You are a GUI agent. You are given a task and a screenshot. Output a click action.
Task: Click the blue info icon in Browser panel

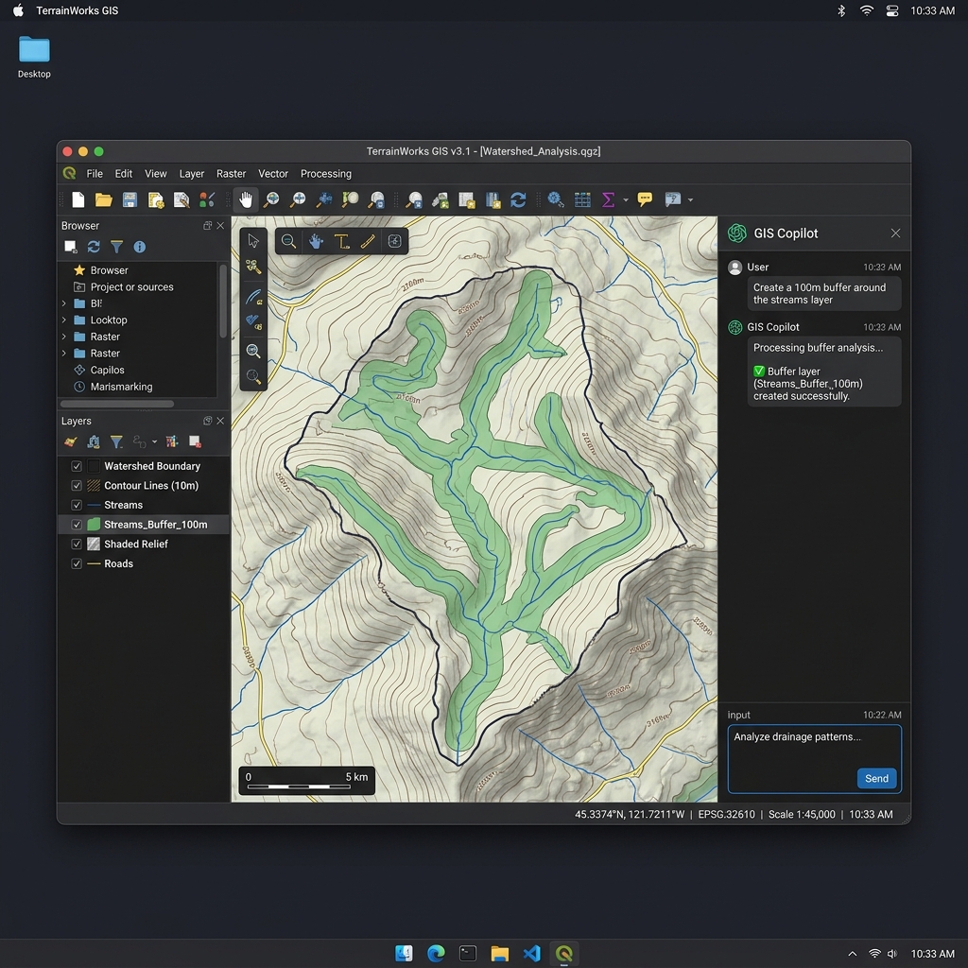140,247
